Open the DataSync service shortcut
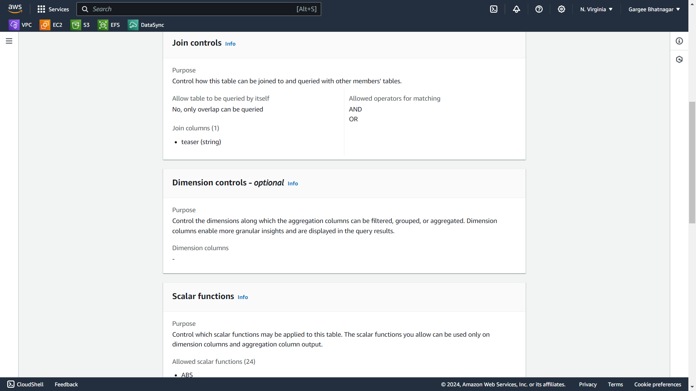 point(146,25)
